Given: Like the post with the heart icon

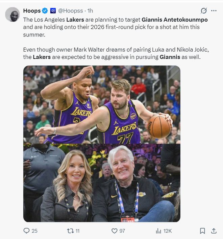Looking at the screenshot, I should coord(115,231).
